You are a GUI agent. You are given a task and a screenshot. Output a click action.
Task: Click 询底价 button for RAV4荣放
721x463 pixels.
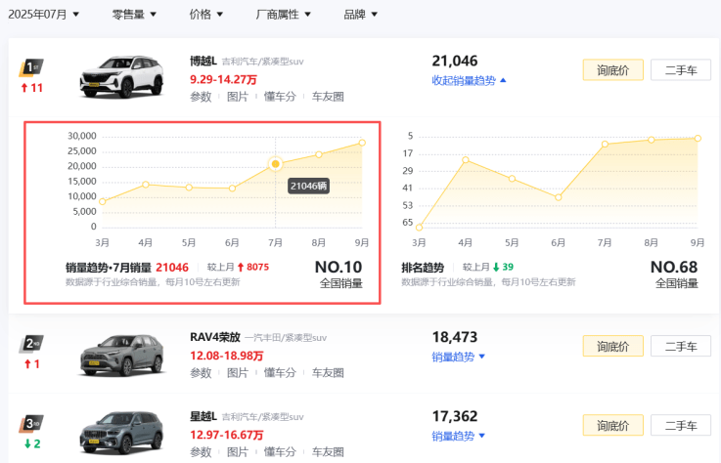(x=613, y=346)
